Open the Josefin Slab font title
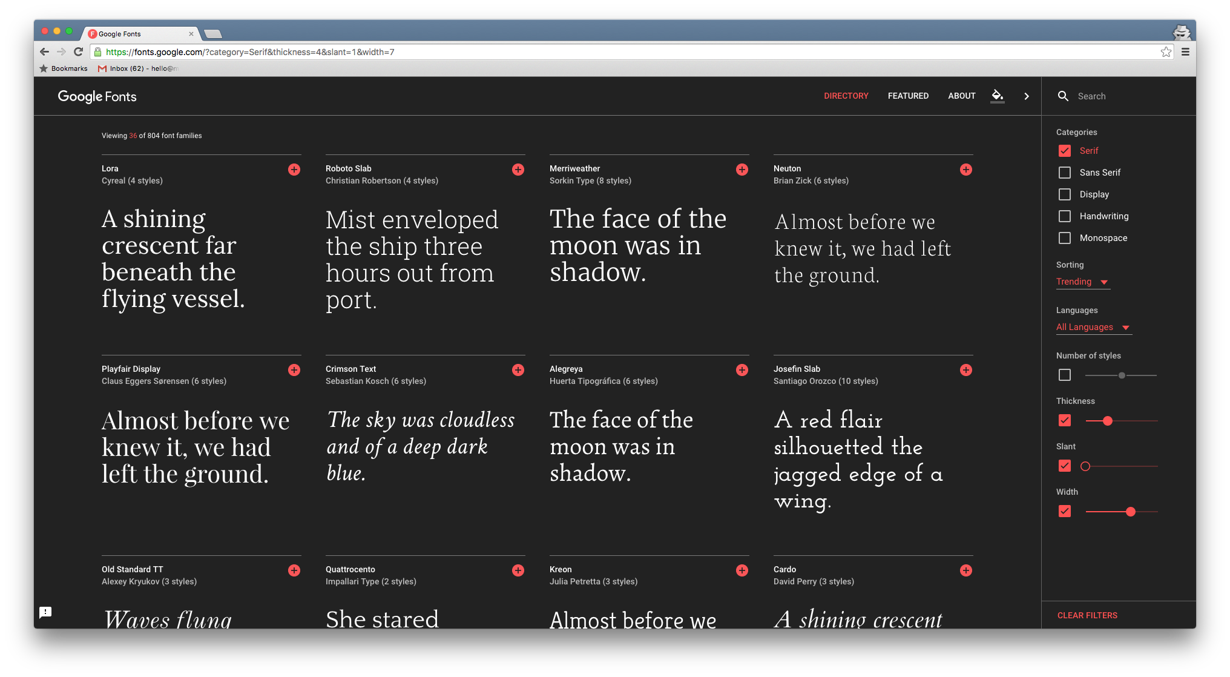The image size is (1230, 677). coord(797,369)
